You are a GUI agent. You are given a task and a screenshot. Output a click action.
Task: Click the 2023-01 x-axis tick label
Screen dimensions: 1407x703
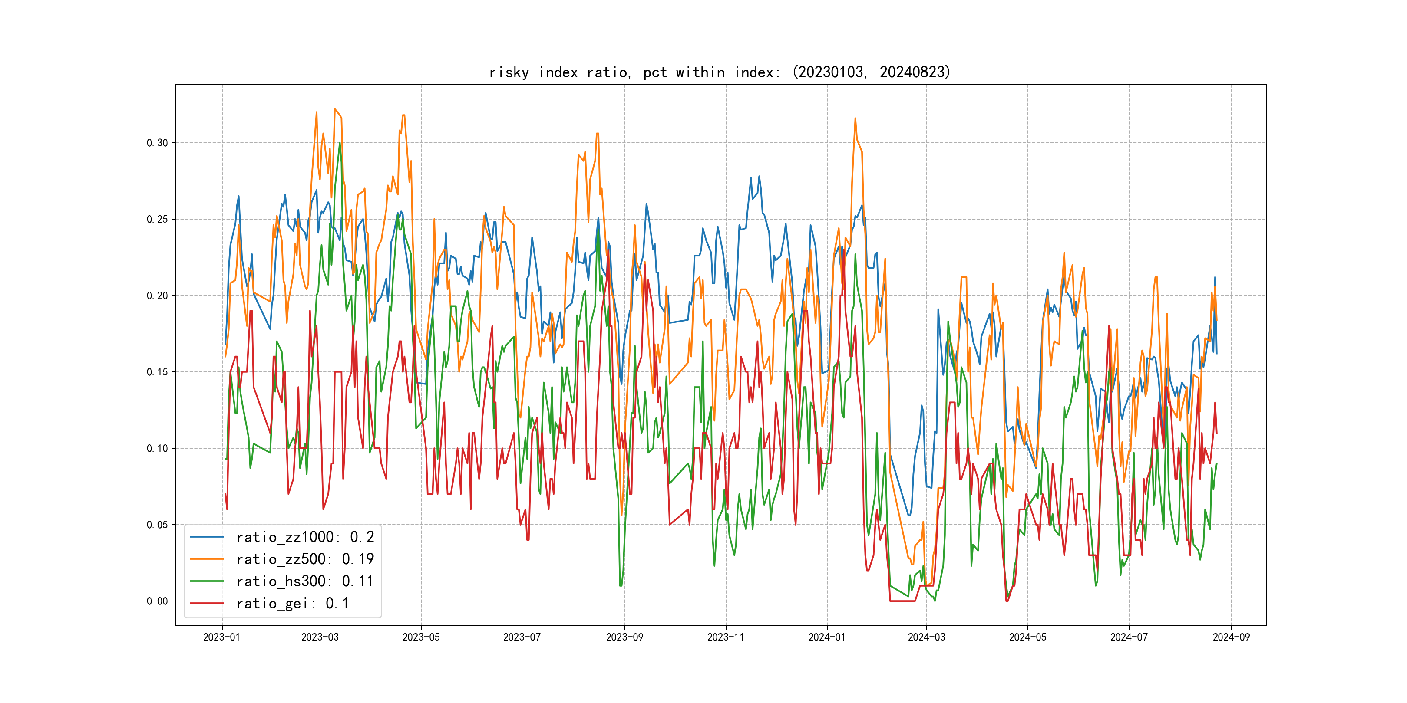click(222, 637)
